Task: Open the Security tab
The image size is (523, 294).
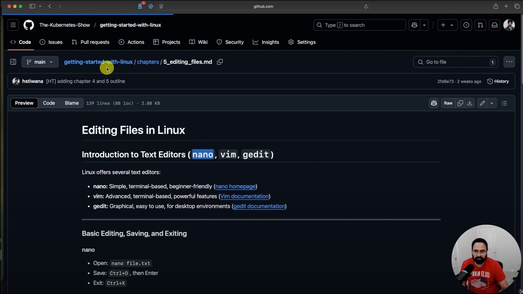Action: pyautogui.click(x=230, y=42)
